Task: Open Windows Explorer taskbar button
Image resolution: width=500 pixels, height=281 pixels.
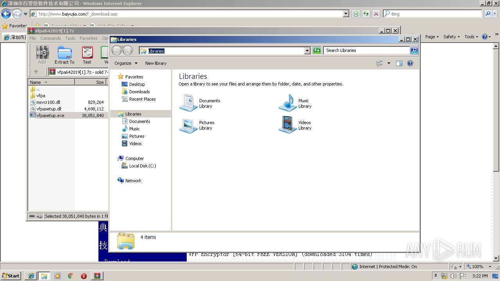Action: point(44,276)
